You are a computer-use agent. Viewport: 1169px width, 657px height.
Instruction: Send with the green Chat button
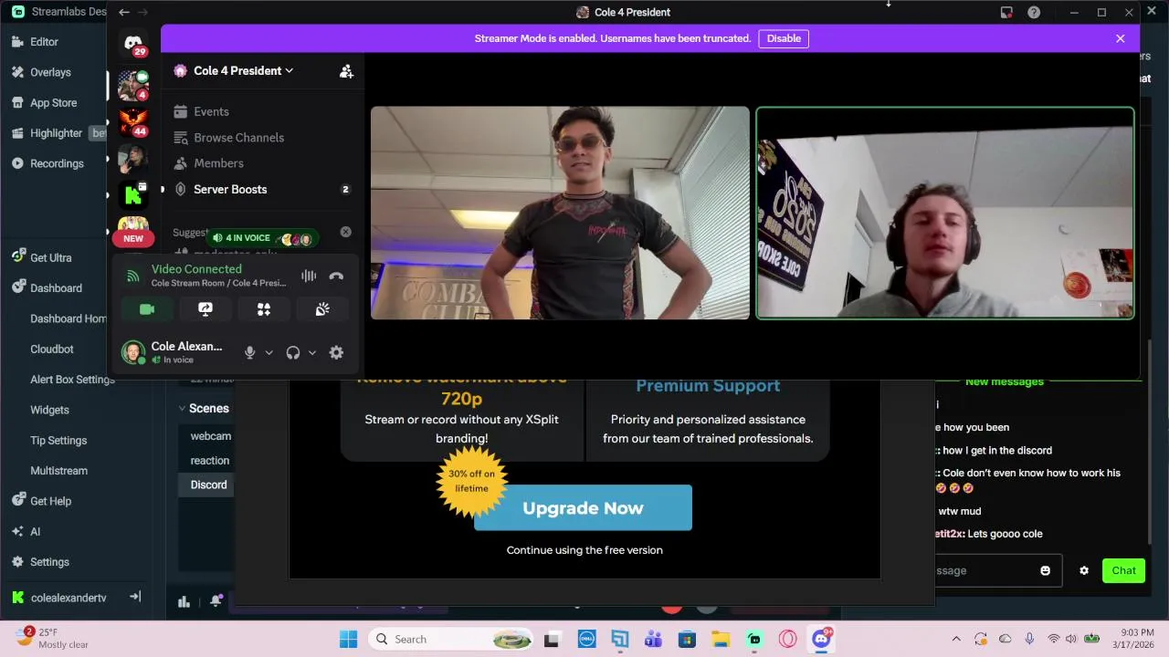1123,570
